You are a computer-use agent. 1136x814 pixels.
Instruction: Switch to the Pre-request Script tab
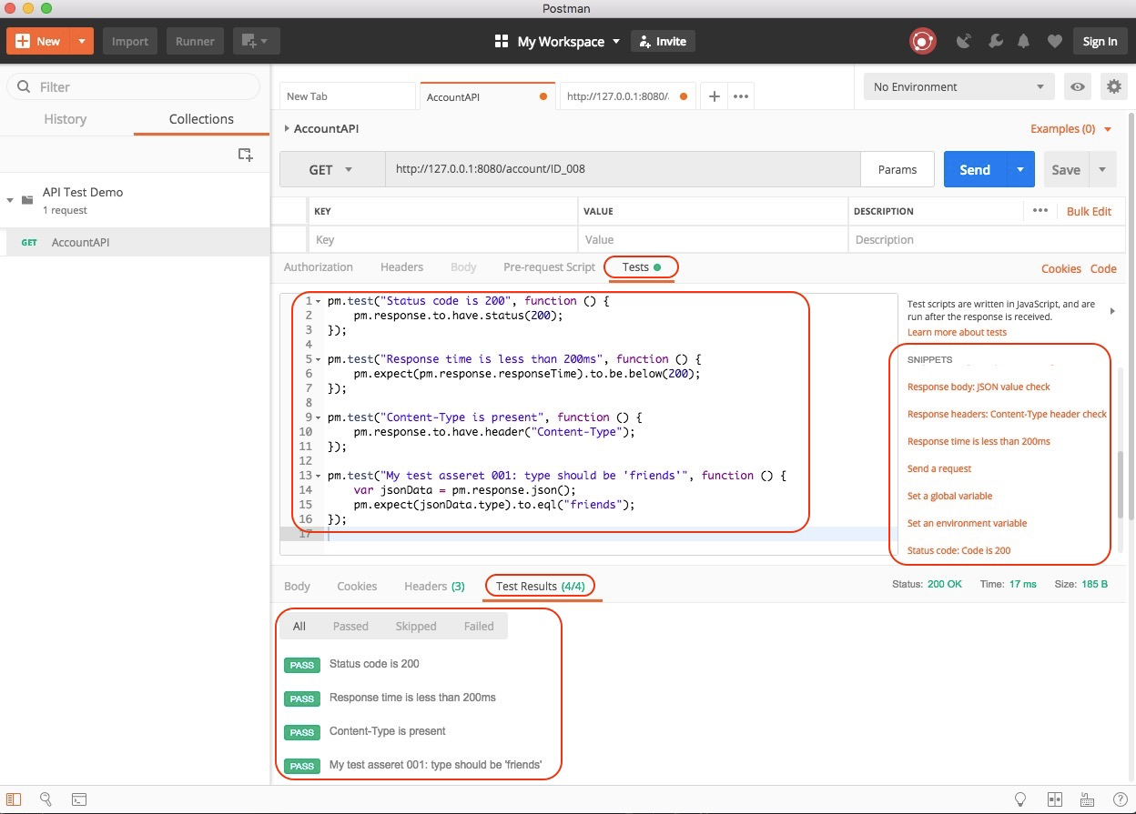pyautogui.click(x=549, y=267)
